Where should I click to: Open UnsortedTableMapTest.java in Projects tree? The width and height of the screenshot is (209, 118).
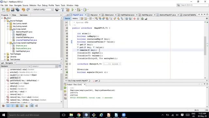26,40
